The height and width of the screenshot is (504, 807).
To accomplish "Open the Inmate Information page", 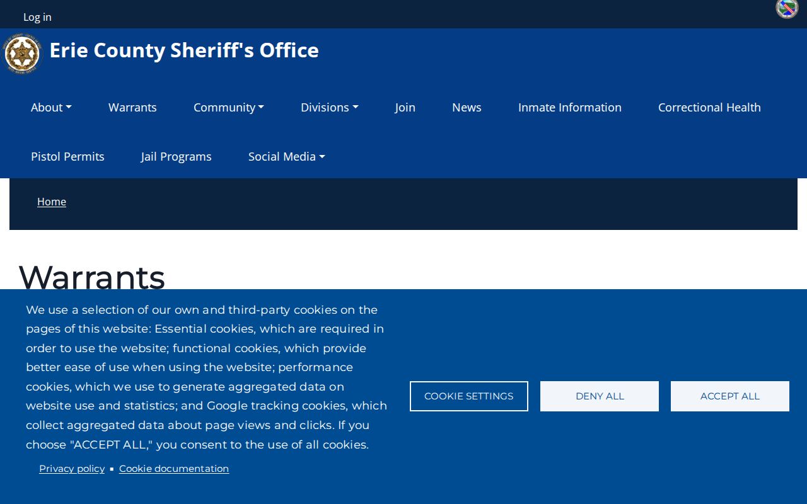I will click(x=570, y=107).
